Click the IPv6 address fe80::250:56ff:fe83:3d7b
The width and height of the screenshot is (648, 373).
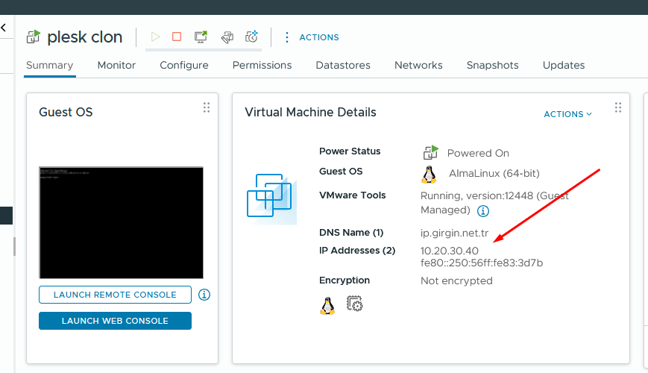click(482, 263)
